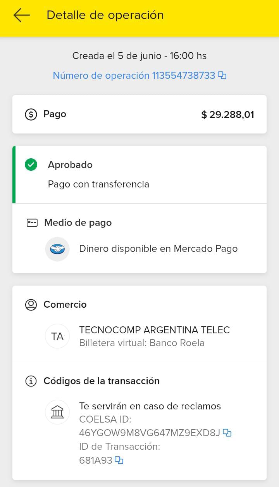
Task: Copy the transaction ID 681A93
Action: click(119, 461)
